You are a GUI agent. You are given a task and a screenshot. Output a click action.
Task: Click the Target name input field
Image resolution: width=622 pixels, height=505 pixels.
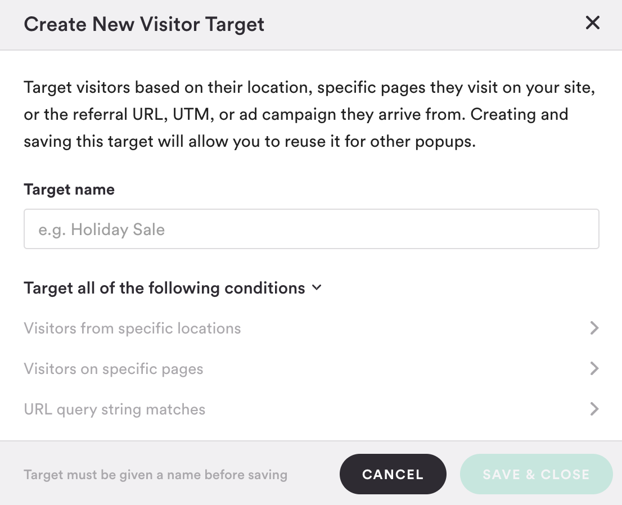312,229
